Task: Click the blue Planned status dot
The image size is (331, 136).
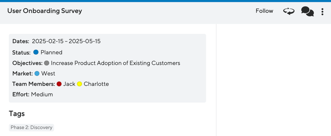Action: pyautogui.click(x=36, y=52)
